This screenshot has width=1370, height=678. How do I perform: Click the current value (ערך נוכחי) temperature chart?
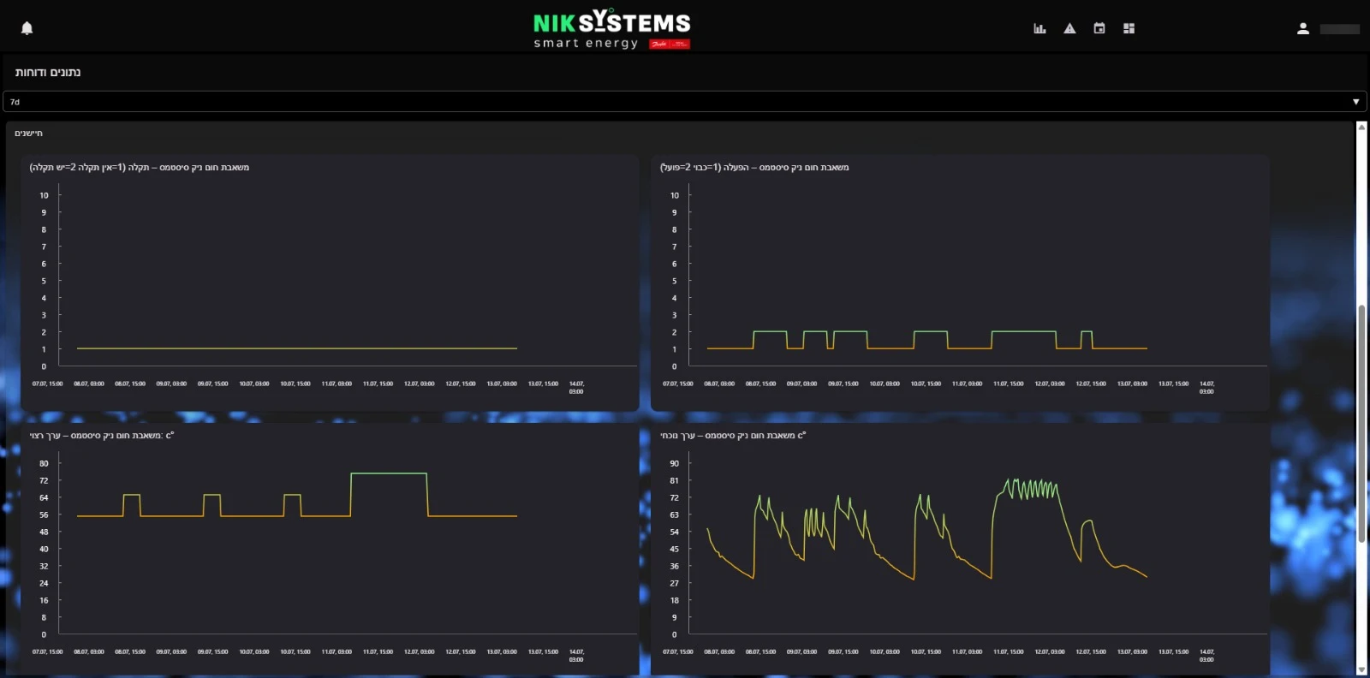[x=959, y=548]
